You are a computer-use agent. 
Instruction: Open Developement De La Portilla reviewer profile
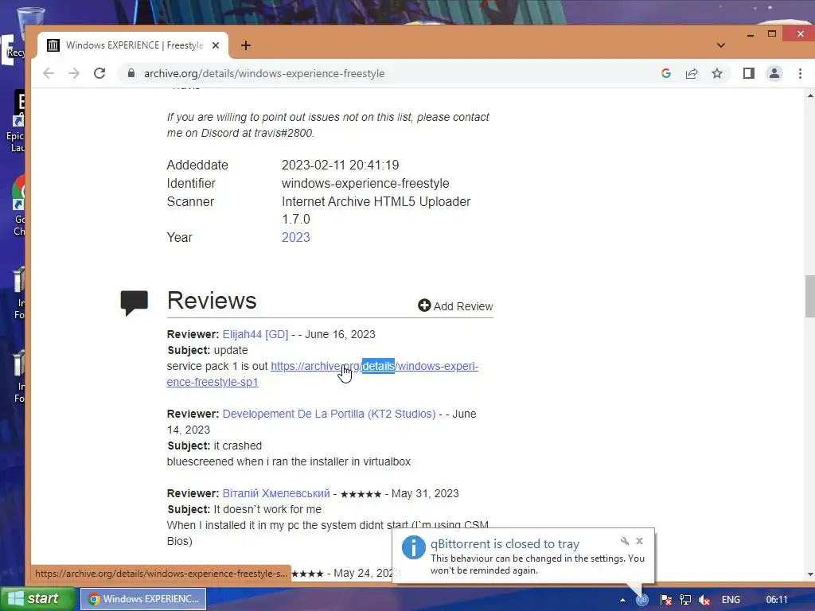click(329, 414)
